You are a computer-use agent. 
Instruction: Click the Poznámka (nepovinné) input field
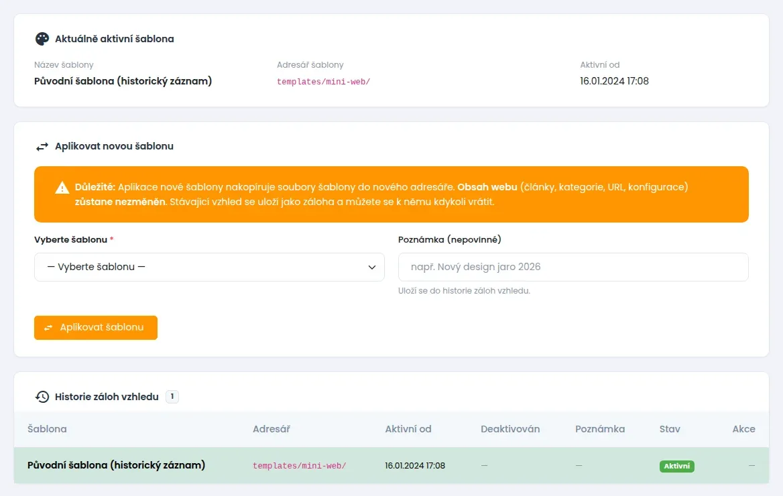573,267
